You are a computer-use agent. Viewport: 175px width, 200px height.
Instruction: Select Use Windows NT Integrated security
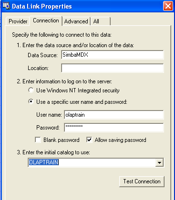(31, 90)
